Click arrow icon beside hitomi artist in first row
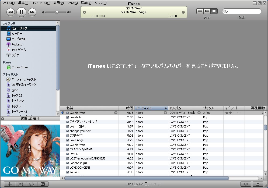 click(165, 113)
